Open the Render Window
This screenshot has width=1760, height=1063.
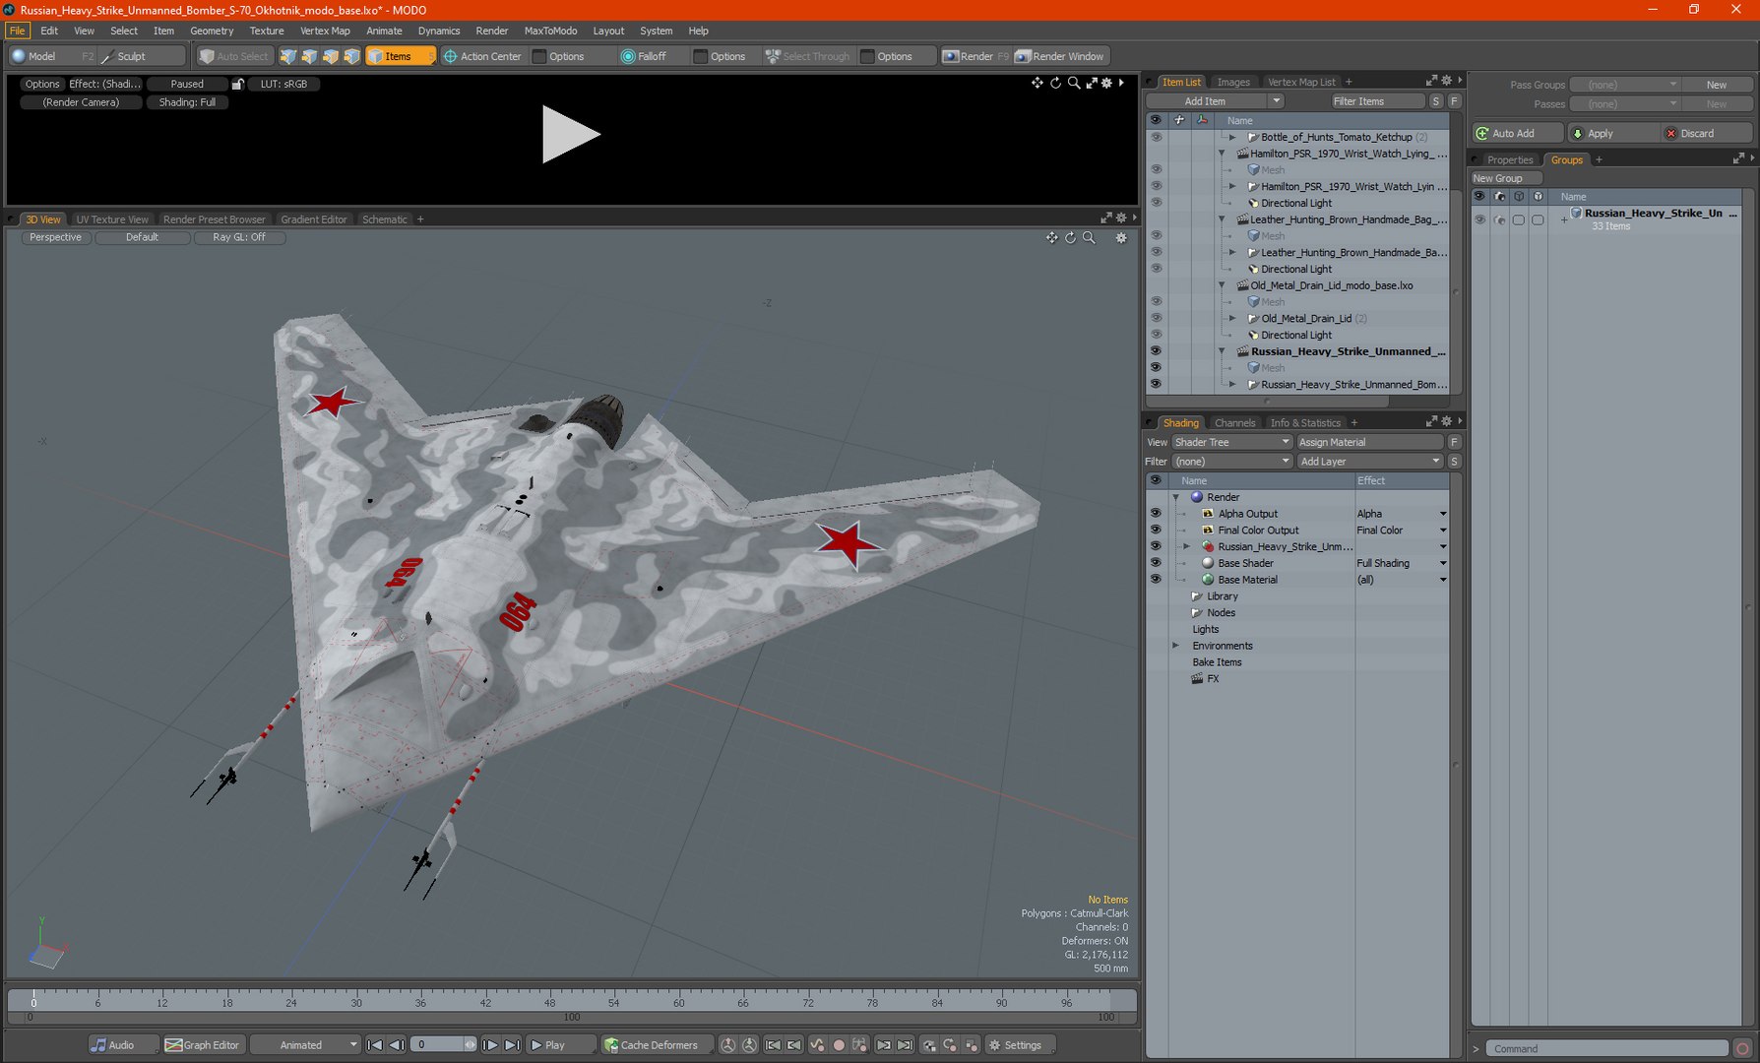pyautogui.click(x=1060, y=56)
